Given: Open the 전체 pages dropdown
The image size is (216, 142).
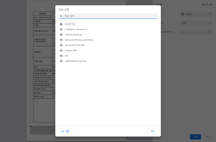Looking at the screenshot, I should 196,23.
